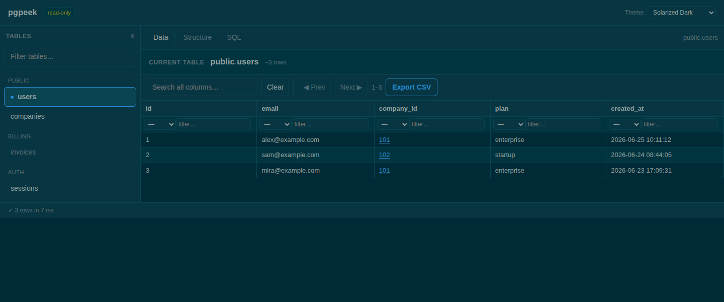The height and width of the screenshot is (302, 724).
Task: Select the invoices table under Billing
Action: (70, 152)
